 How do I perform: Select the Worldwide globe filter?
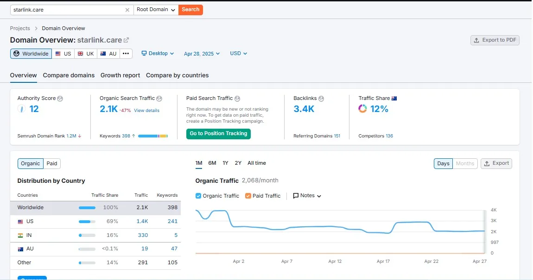[31, 54]
